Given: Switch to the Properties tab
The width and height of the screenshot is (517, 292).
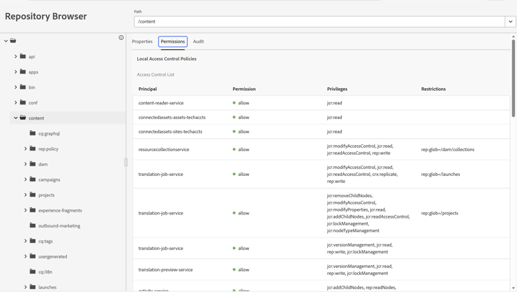Looking at the screenshot, I should tap(142, 41).
